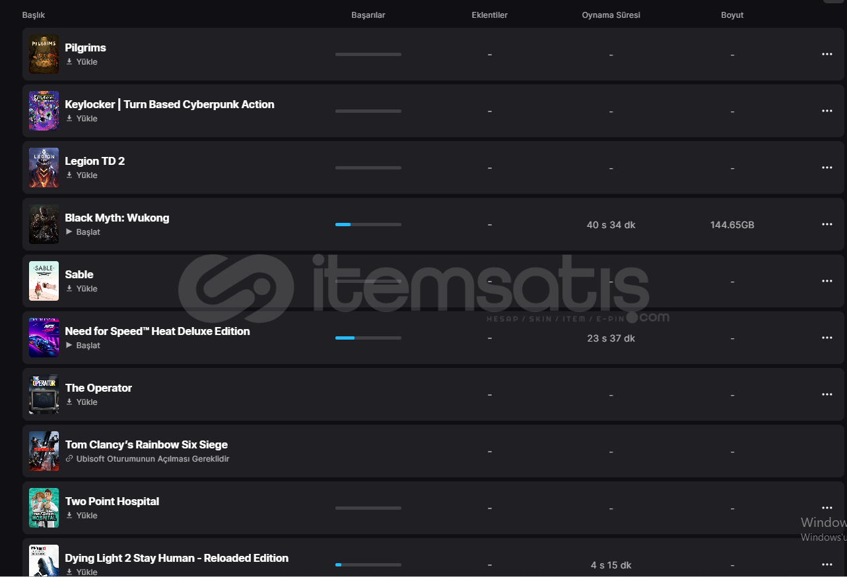847x577 pixels.
Task: Open more options for The Operator
Action: pyautogui.click(x=827, y=394)
